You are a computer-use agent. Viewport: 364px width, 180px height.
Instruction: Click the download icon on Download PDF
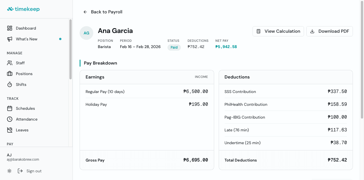[x=312, y=31]
